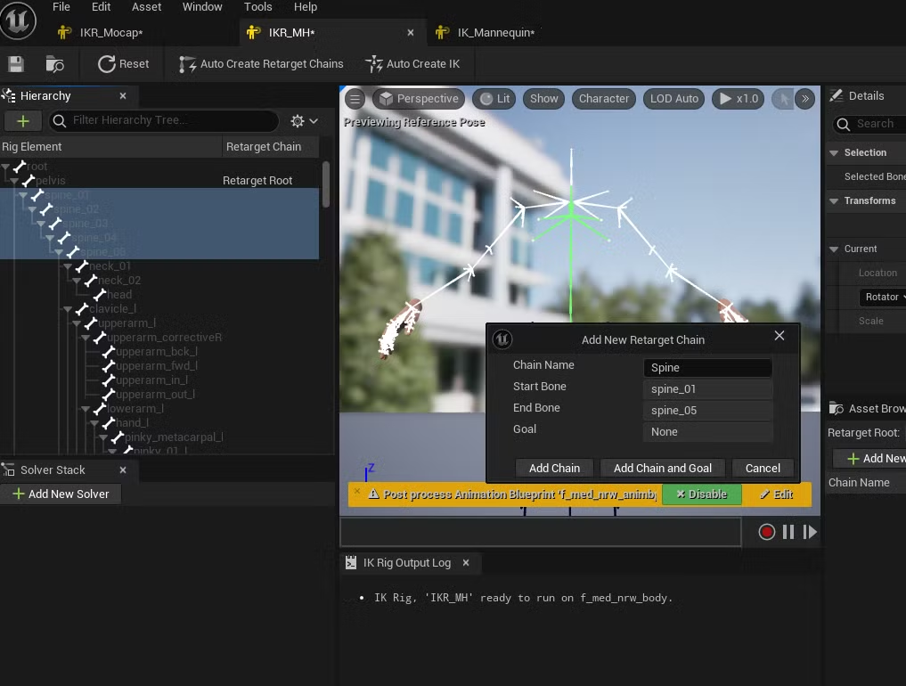Viewport: 906px width, 686px height.
Task: Browse to asset in Content Browser icon
Action: pos(54,63)
